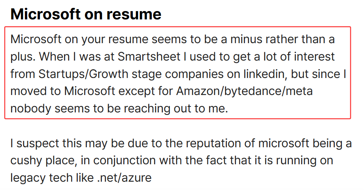Click the phrase "reaching out to me"

pos(176,108)
